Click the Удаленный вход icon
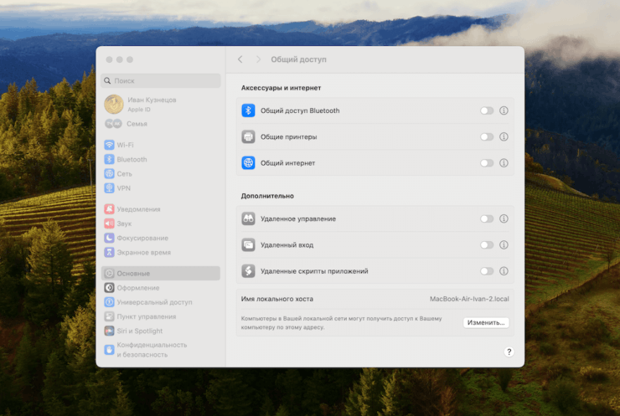The image size is (620, 416). point(248,245)
